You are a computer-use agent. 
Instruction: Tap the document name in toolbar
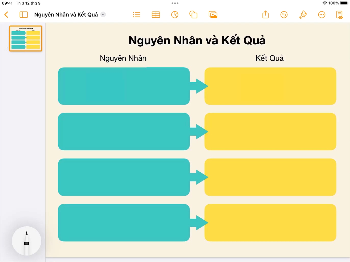tap(66, 15)
